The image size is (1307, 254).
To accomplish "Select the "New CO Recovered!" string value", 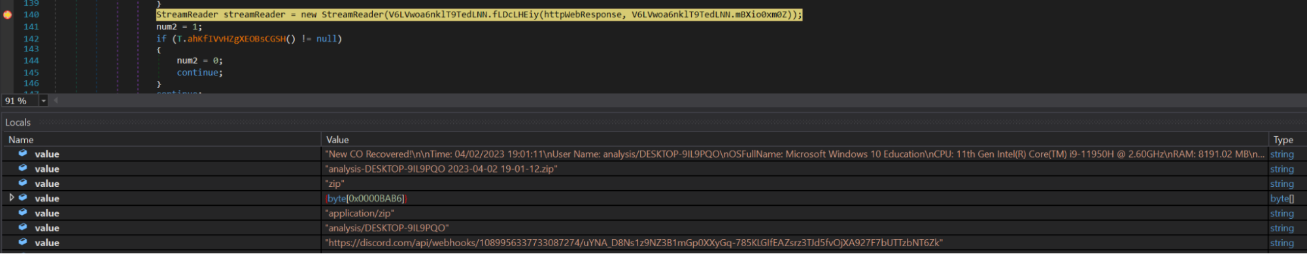I will click(x=794, y=154).
